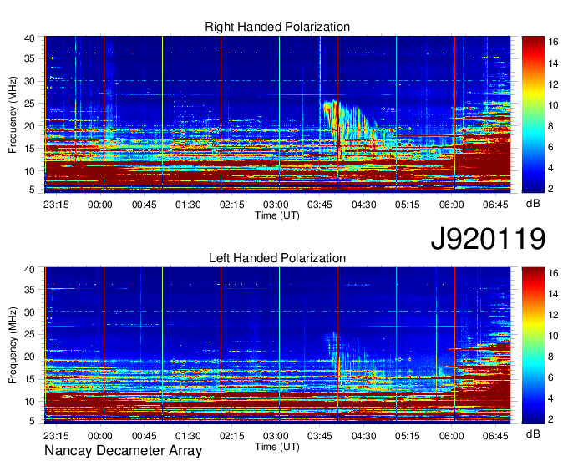Click the 05:15 time tick of the Left Handed plot
568x461 pixels.
coord(408,436)
